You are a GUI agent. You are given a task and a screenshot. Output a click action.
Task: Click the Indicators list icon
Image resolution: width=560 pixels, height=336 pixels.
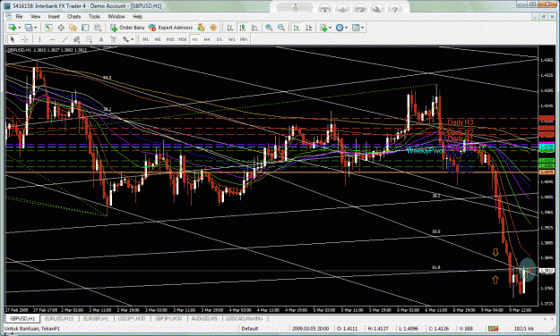(323, 28)
